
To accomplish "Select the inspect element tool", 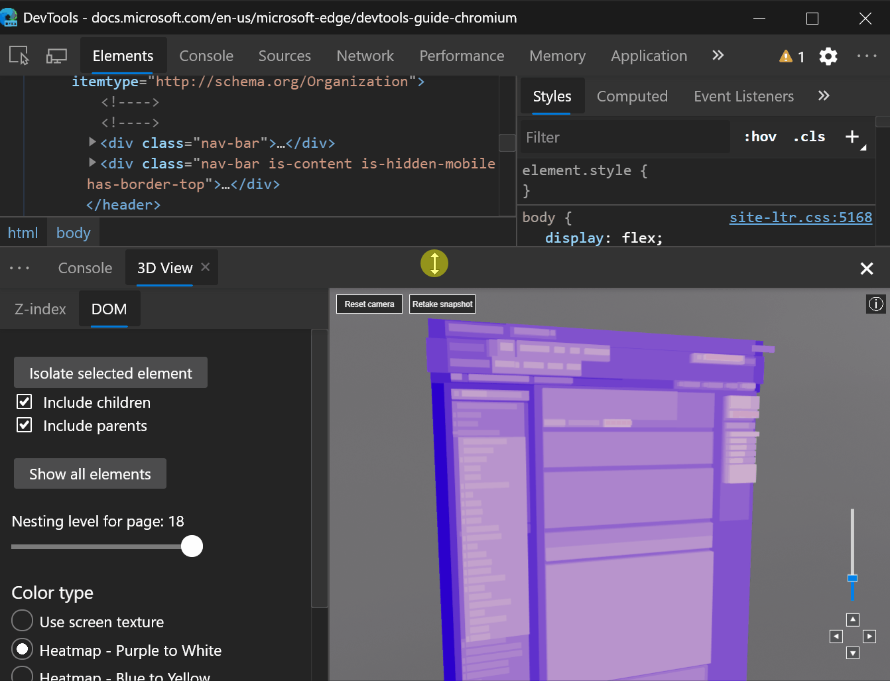I will click(x=19, y=56).
